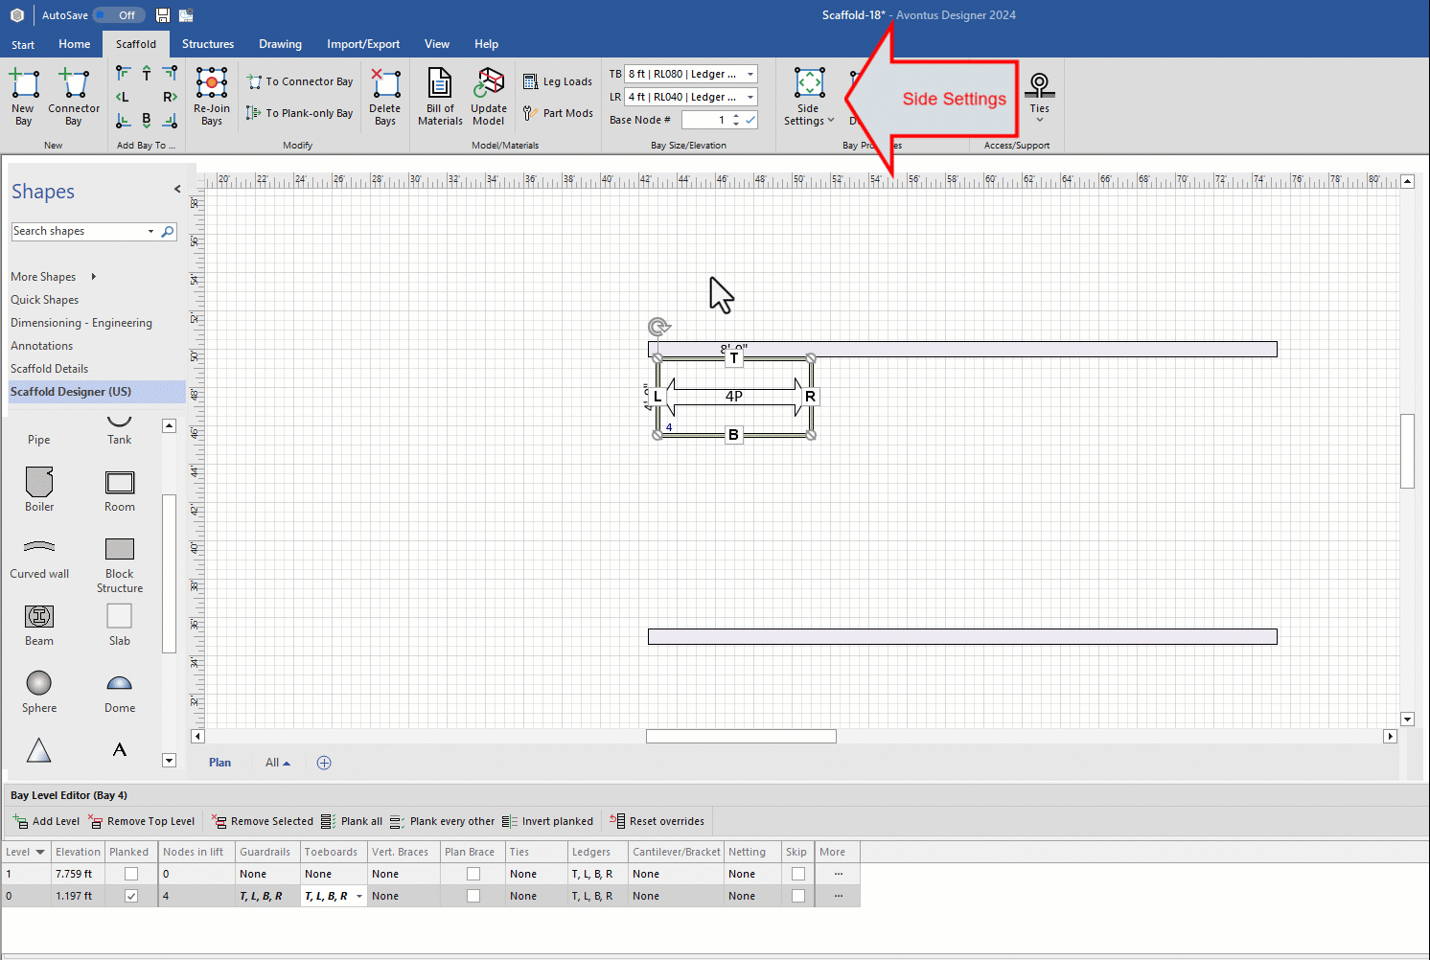Open the TB ledger size dropdown
The height and width of the screenshot is (960, 1430).
(x=750, y=74)
